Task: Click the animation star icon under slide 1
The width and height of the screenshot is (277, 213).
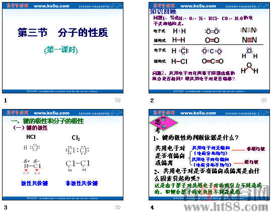Action: pos(118,100)
